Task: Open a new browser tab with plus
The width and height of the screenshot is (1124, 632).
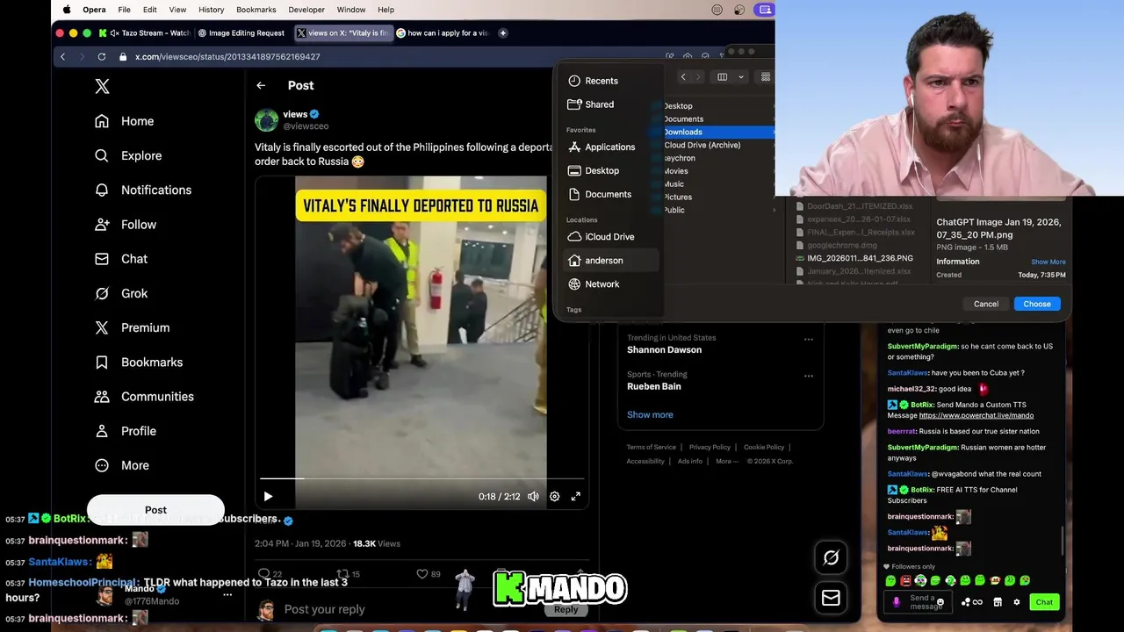Action: point(502,32)
